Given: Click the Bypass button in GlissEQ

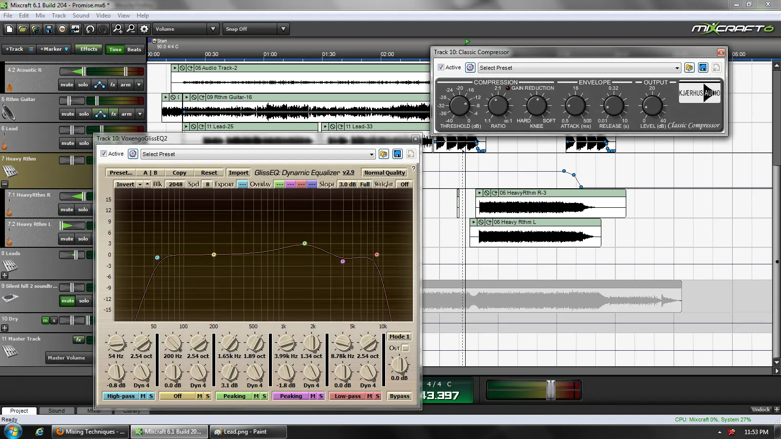Looking at the screenshot, I should tap(399, 396).
